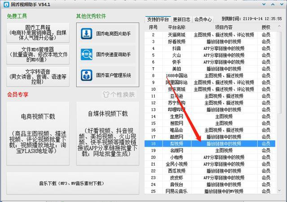
Task: Select the 美拍 platform row
Action: click(210, 69)
